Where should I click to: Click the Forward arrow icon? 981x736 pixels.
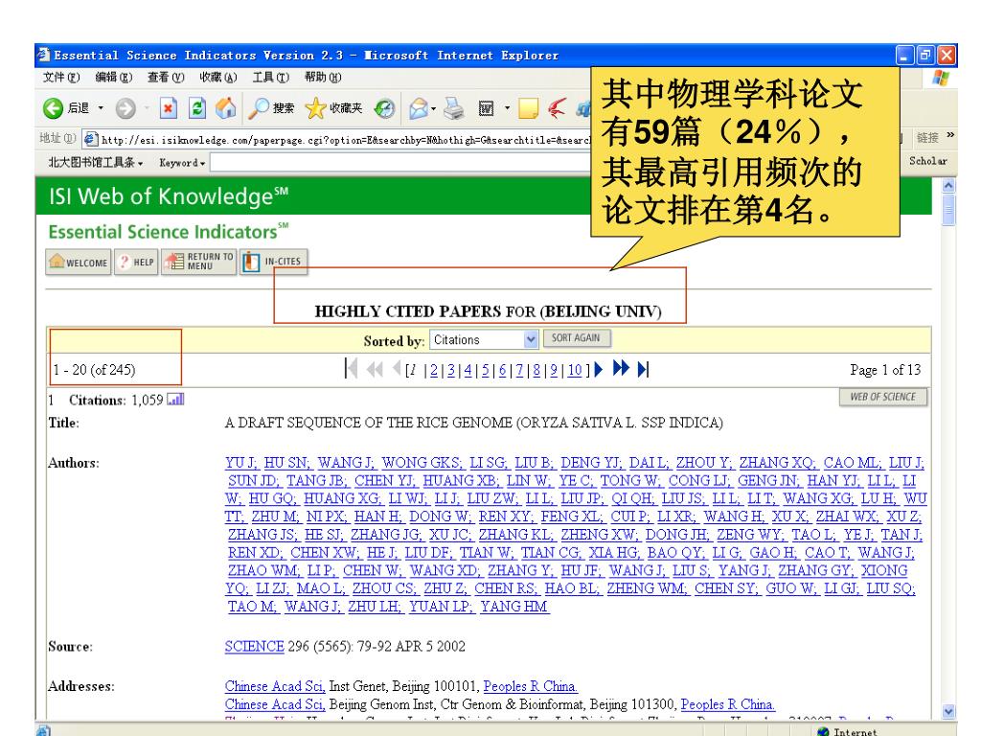(x=125, y=108)
